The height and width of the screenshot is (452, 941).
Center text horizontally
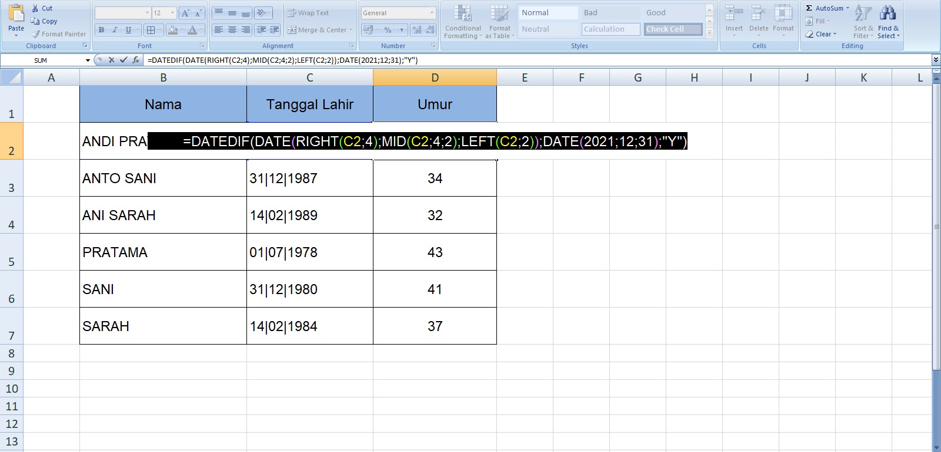pyautogui.click(x=232, y=30)
